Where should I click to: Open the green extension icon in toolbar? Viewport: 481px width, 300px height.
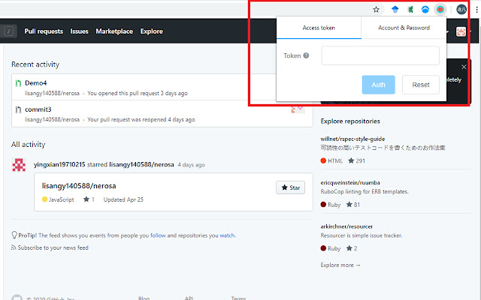[410, 10]
